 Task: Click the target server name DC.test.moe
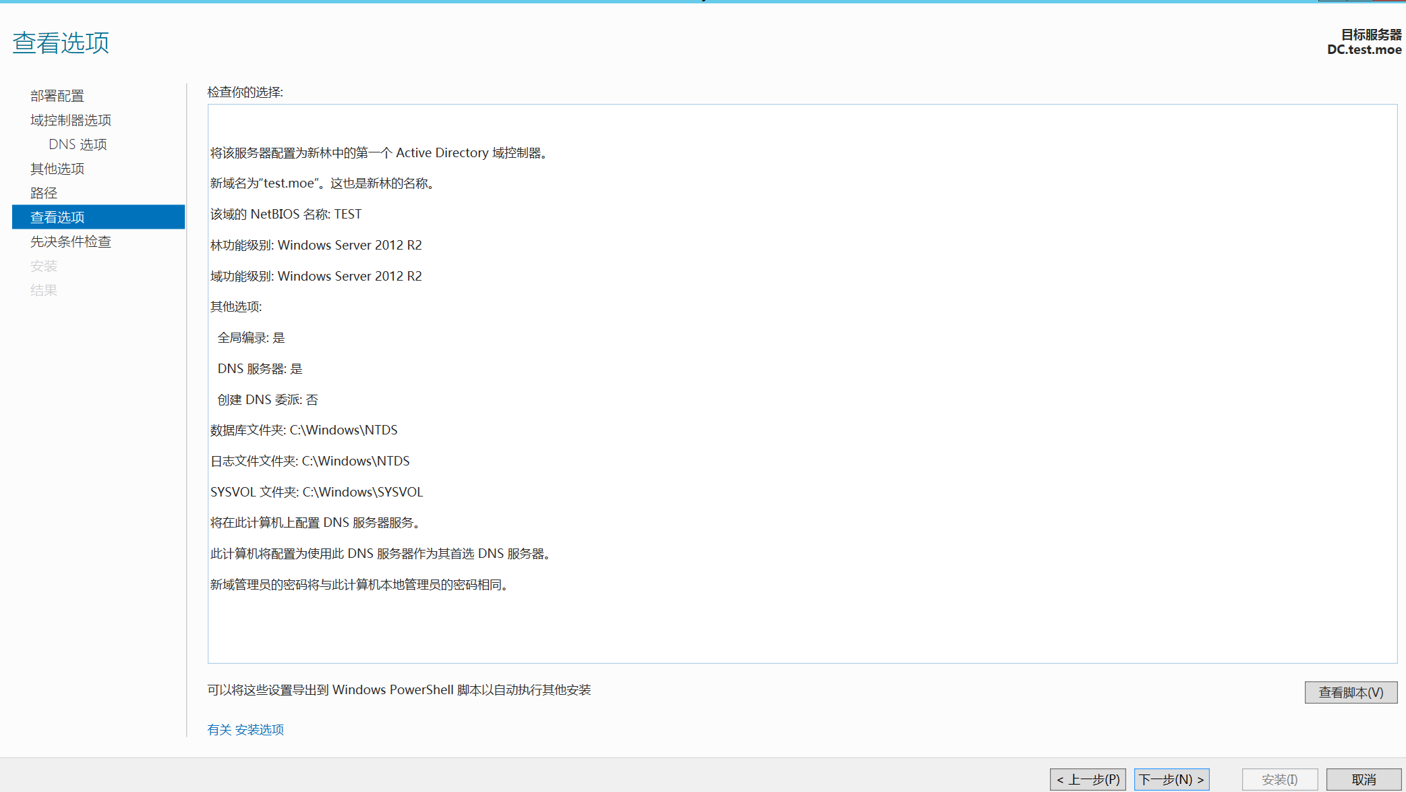(1364, 50)
